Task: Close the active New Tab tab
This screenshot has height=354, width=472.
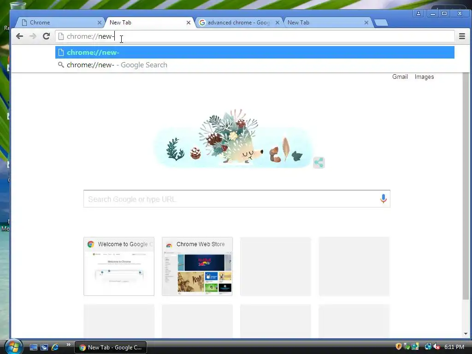Action: (x=189, y=23)
